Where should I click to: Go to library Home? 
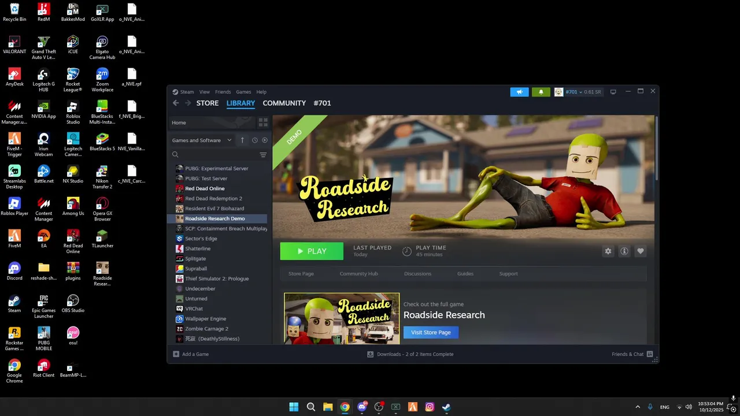(211, 122)
